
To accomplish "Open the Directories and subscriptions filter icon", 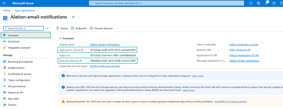I will click(x=258, y=3).
